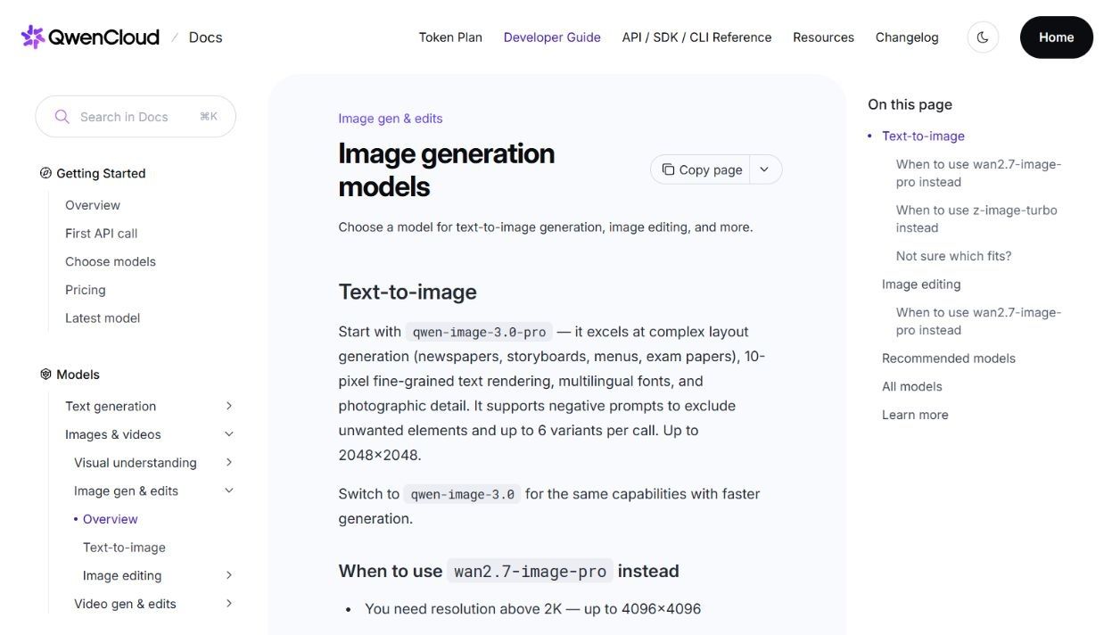This screenshot has width=1112, height=635.
Task: Click the QwenCloud logo icon
Action: click(33, 37)
